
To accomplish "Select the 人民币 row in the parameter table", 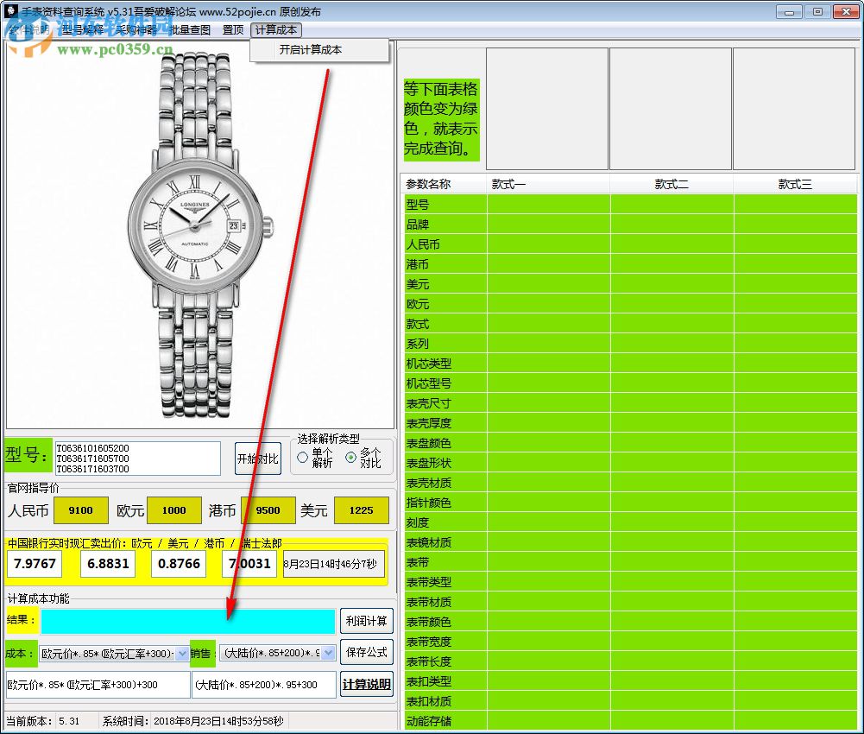I will (x=631, y=244).
